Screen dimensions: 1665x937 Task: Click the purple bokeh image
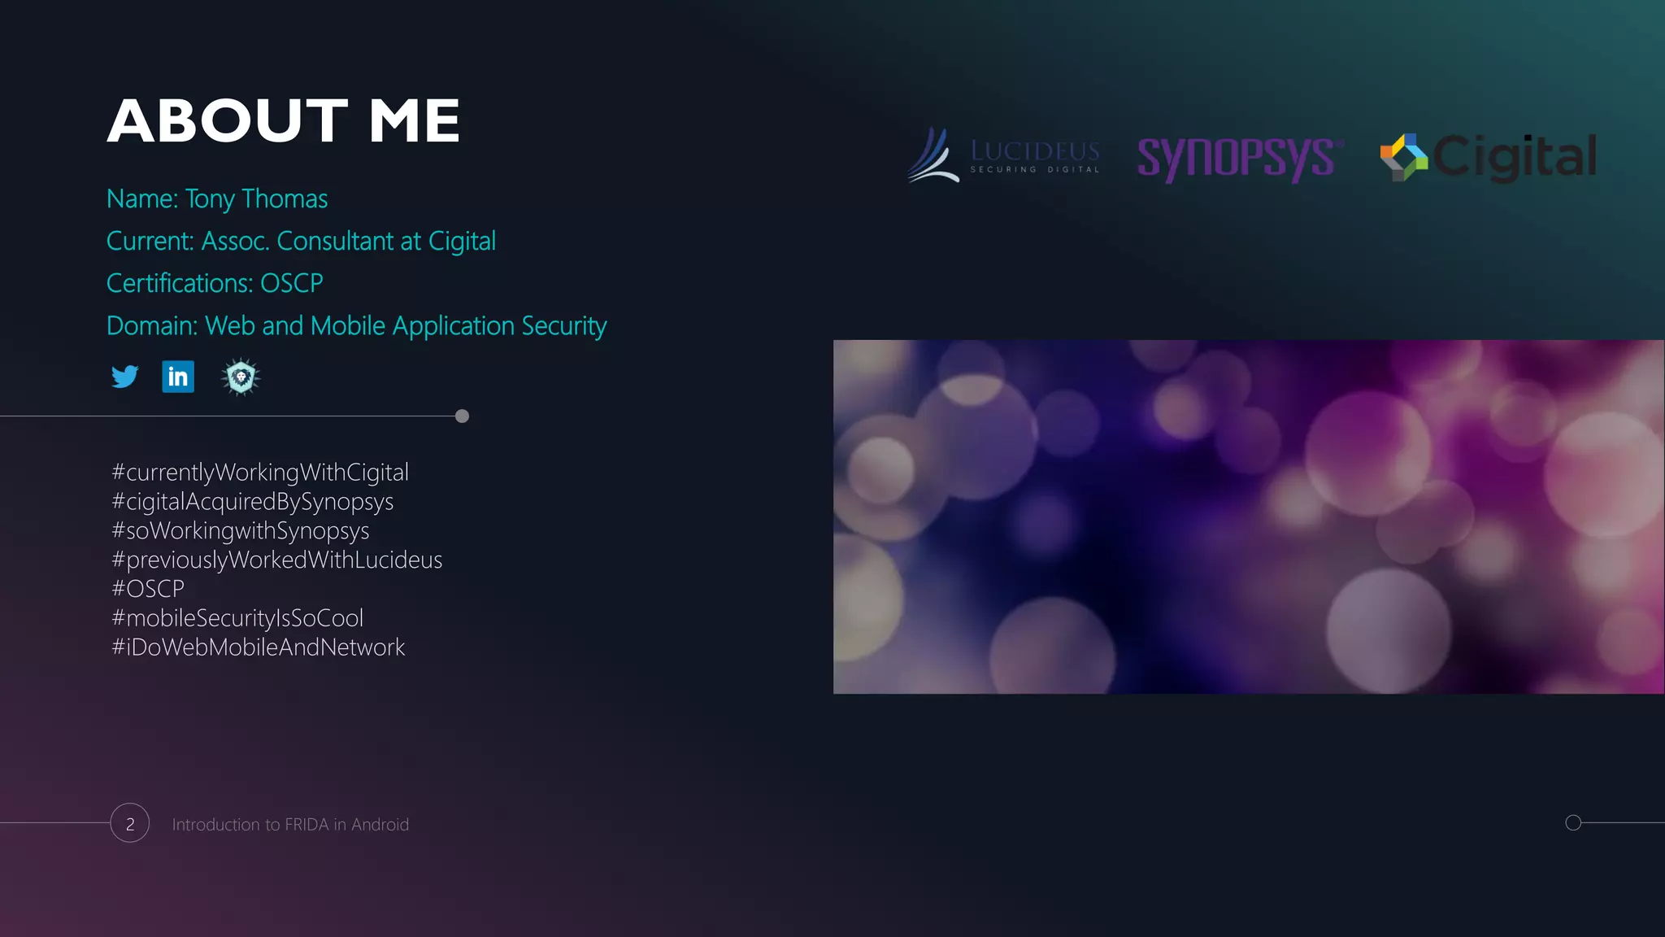(1248, 516)
